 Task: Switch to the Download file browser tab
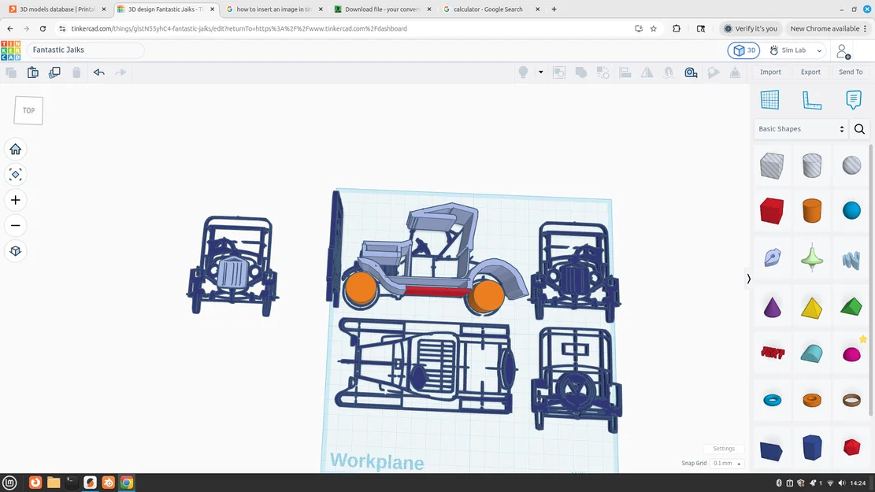click(x=383, y=9)
